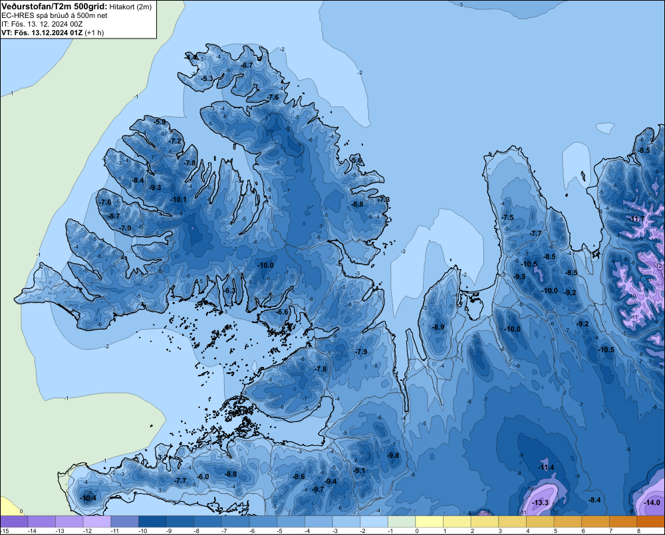Click the 'Hitakort (2m)' subtitle text
This screenshot has height=535, width=665.
(x=130, y=7)
